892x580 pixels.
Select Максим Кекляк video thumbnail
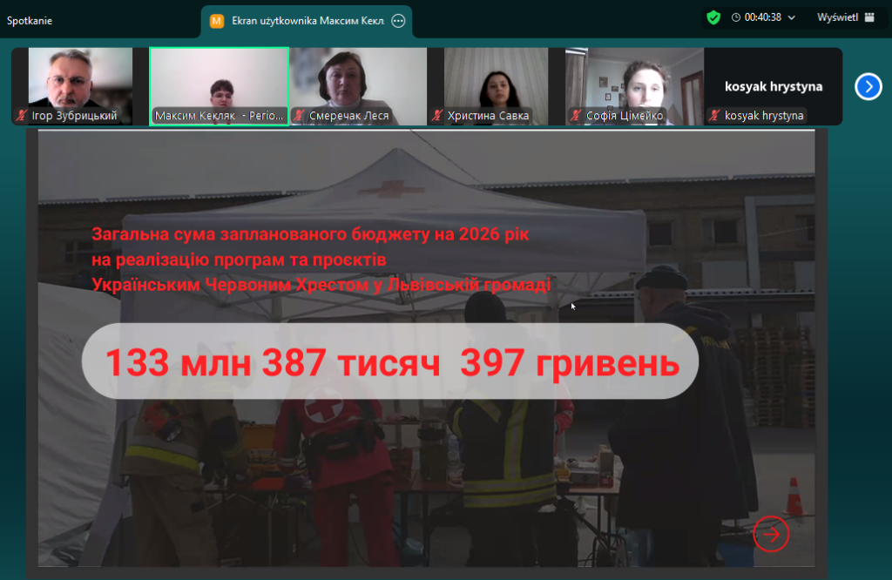pos(219,78)
